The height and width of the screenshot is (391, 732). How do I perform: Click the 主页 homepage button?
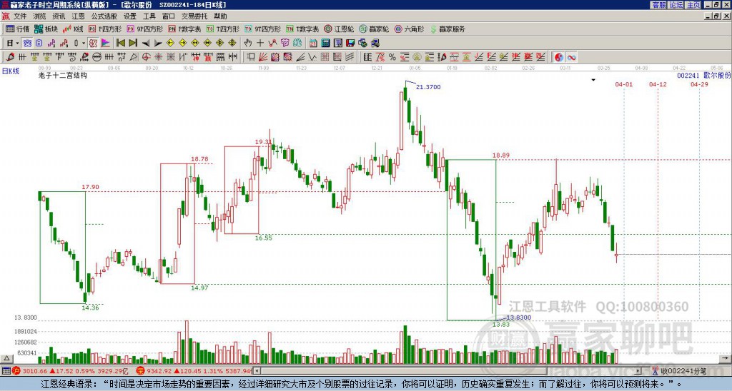coord(693,5)
